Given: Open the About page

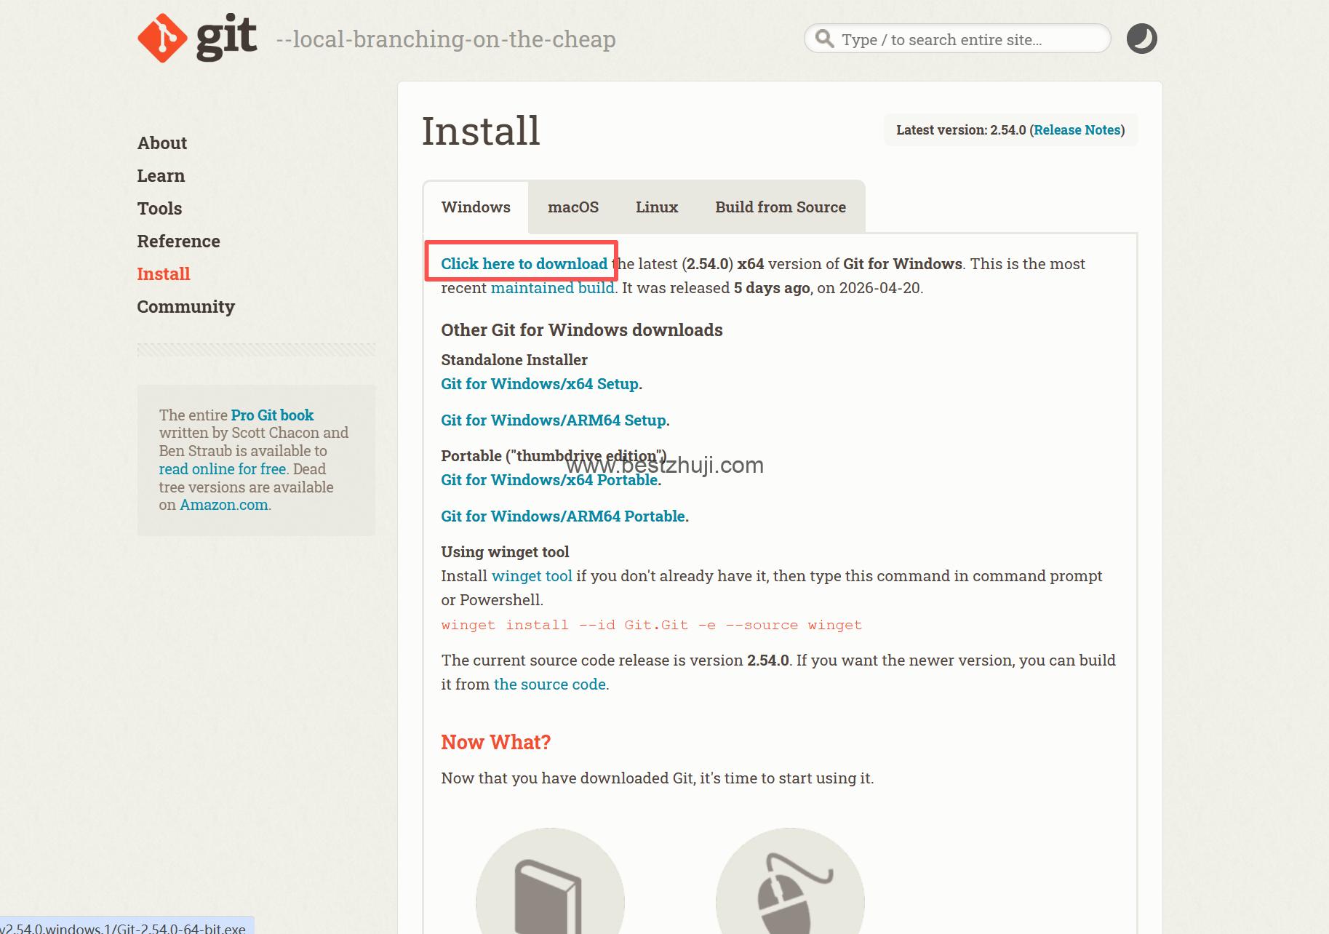Looking at the screenshot, I should (162, 143).
